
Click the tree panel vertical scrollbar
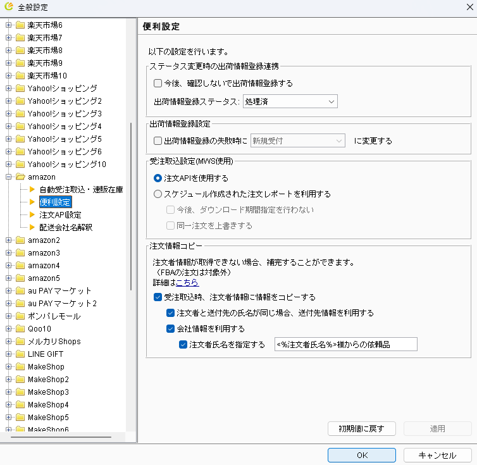coord(131,206)
